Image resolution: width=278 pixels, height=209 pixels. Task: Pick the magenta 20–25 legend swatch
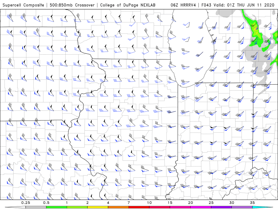coord(201,207)
